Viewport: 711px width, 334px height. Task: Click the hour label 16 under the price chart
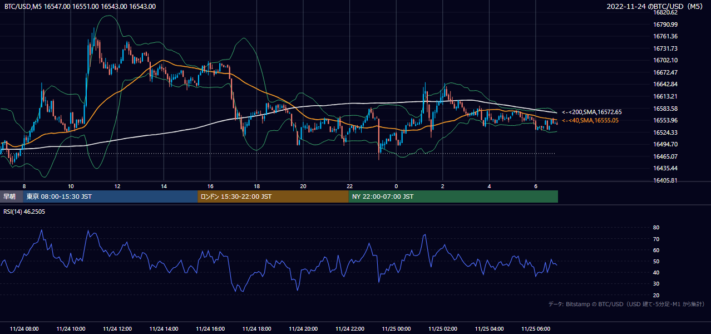210,186
